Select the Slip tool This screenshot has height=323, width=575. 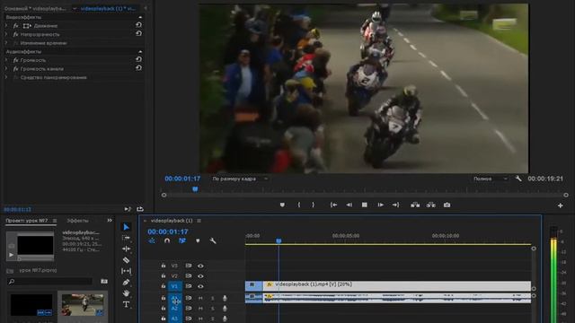tap(126, 271)
